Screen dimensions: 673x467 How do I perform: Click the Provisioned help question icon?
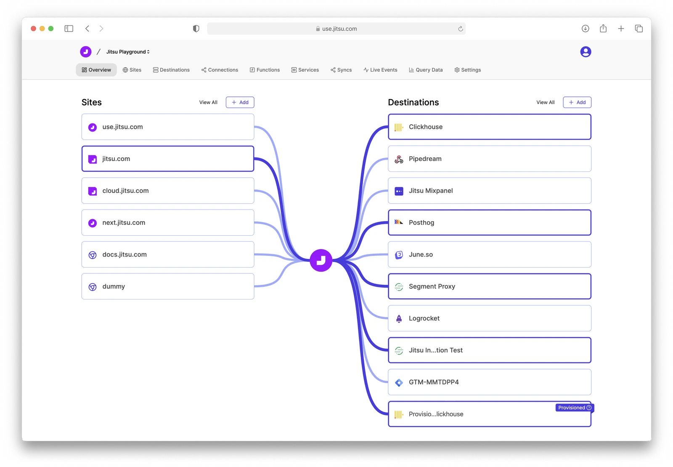point(589,408)
